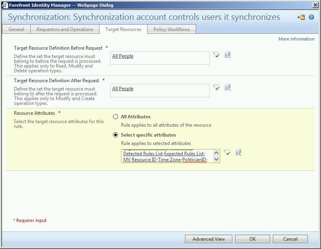Click the attributes list scroll down arrow
321x249 pixels.
click(x=216, y=159)
